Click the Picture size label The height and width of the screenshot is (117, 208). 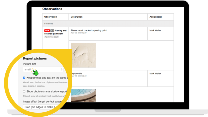click(x=30, y=64)
